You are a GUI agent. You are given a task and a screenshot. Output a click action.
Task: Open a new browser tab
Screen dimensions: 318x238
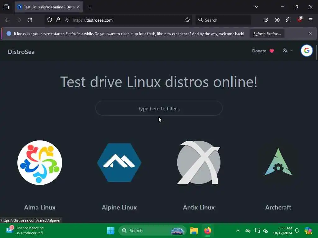pos(90,7)
